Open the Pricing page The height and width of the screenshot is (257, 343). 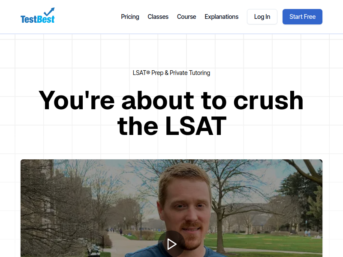[130, 17]
